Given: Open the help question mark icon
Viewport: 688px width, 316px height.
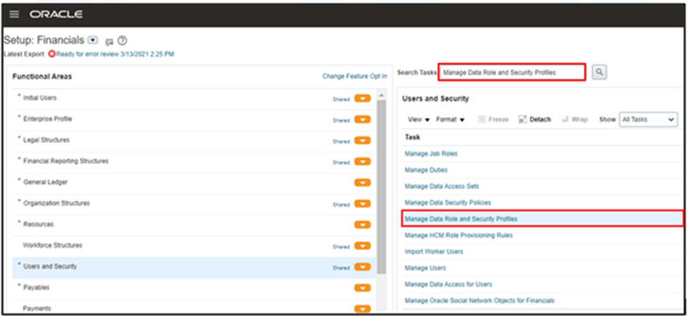Looking at the screenshot, I should tap(123, 41).
